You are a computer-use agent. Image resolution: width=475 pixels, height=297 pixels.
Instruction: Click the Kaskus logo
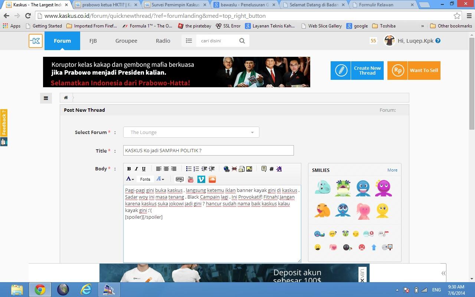pos(36,41)
